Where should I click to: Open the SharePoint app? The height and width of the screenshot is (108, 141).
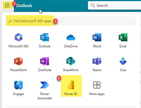(x=71, y=64)
